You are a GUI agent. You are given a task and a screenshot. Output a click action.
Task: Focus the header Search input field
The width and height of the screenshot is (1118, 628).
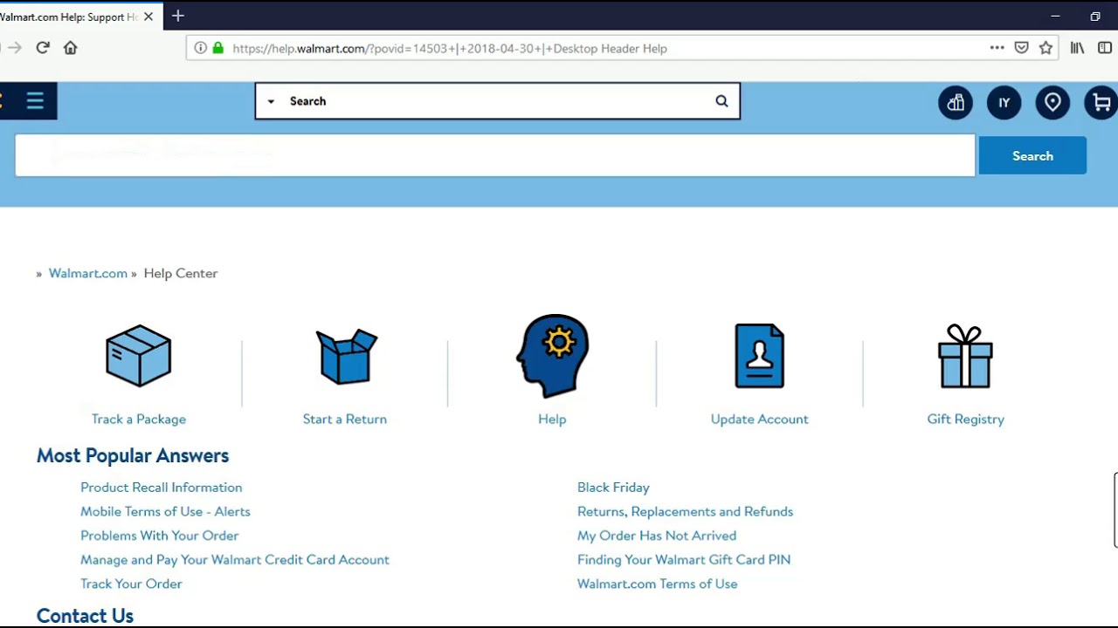pos(498,101)
